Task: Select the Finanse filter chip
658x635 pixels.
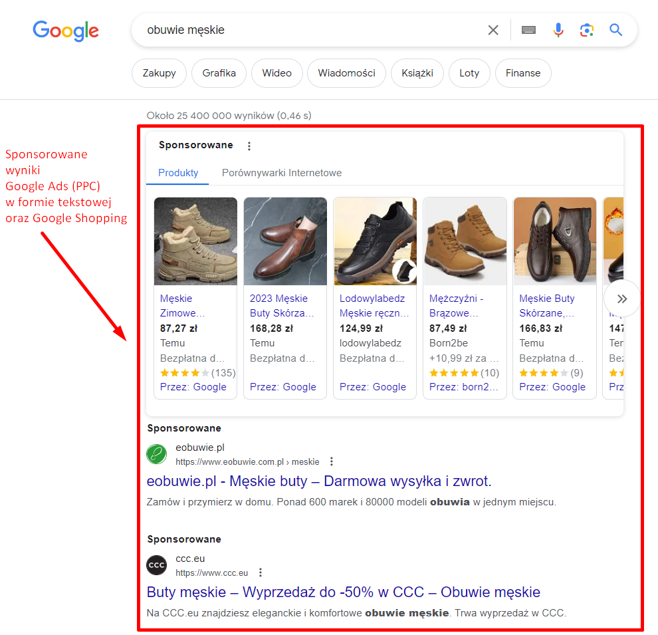Action: pyautogui.click(x=523, y=73)
